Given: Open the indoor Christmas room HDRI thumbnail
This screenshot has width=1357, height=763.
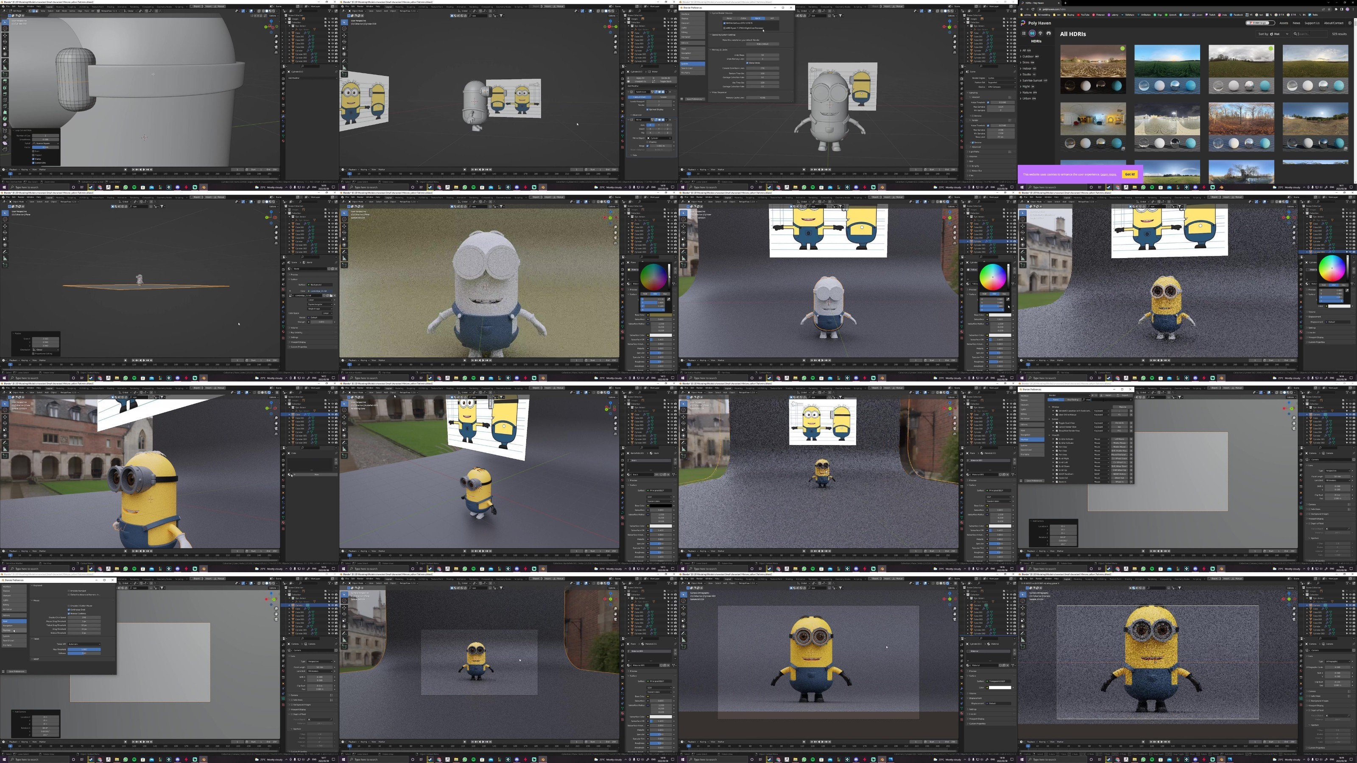Looking at the screenshot, I should pyautogui.click(x=1093, y=126).
